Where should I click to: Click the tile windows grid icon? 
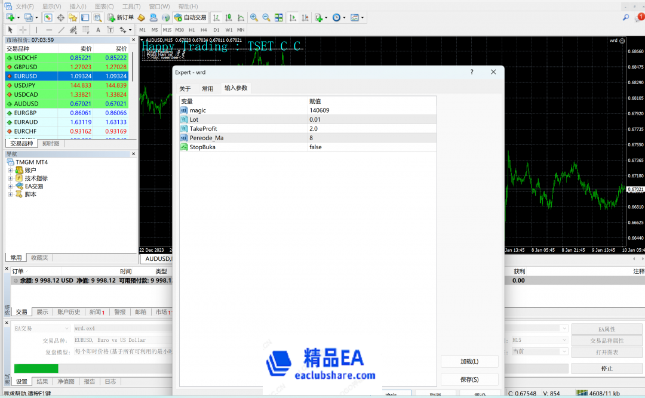pyautogui.click(x=278, y=17)
